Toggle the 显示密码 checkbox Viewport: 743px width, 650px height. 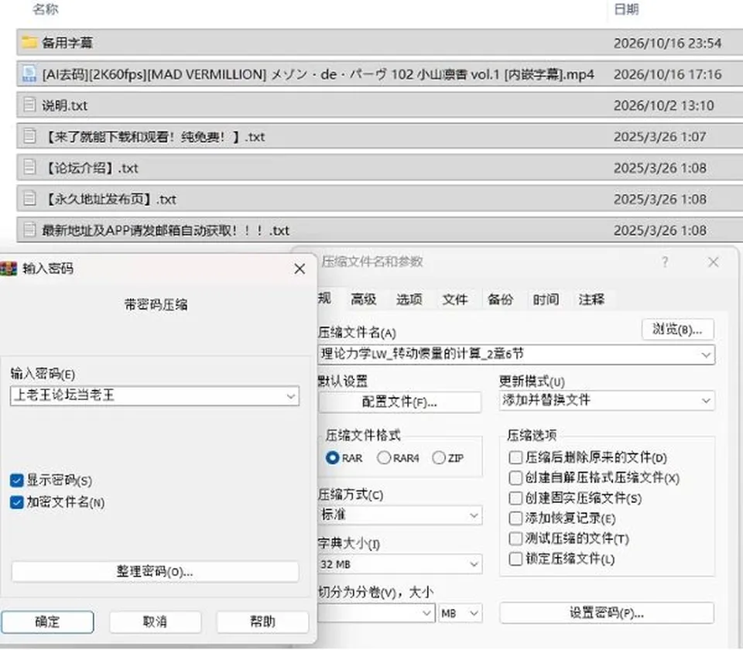pos(16,481)
